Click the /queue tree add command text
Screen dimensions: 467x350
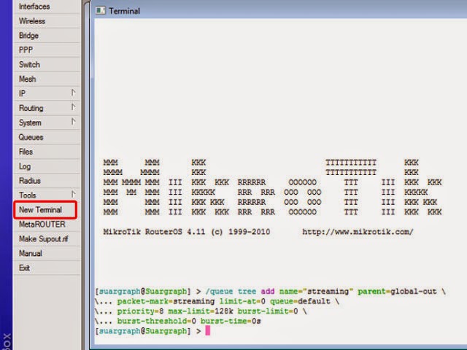[240, 292]
